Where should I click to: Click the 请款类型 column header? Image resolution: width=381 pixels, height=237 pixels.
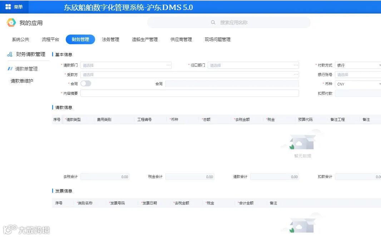pyautogui.click(x=73, y=119)
